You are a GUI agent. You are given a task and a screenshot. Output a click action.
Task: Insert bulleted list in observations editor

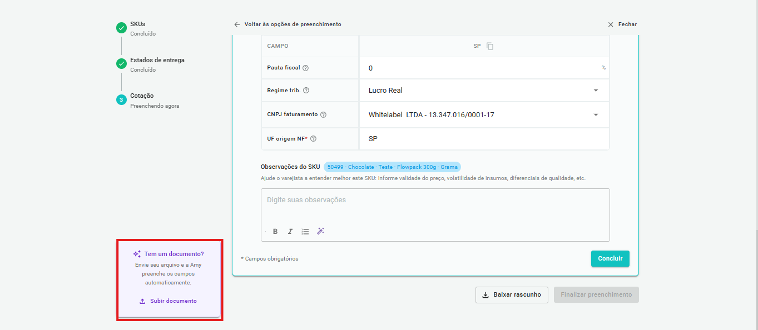tap(305, 231)
